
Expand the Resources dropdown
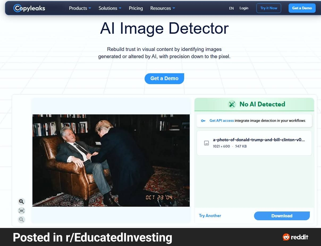coord(162,8)
